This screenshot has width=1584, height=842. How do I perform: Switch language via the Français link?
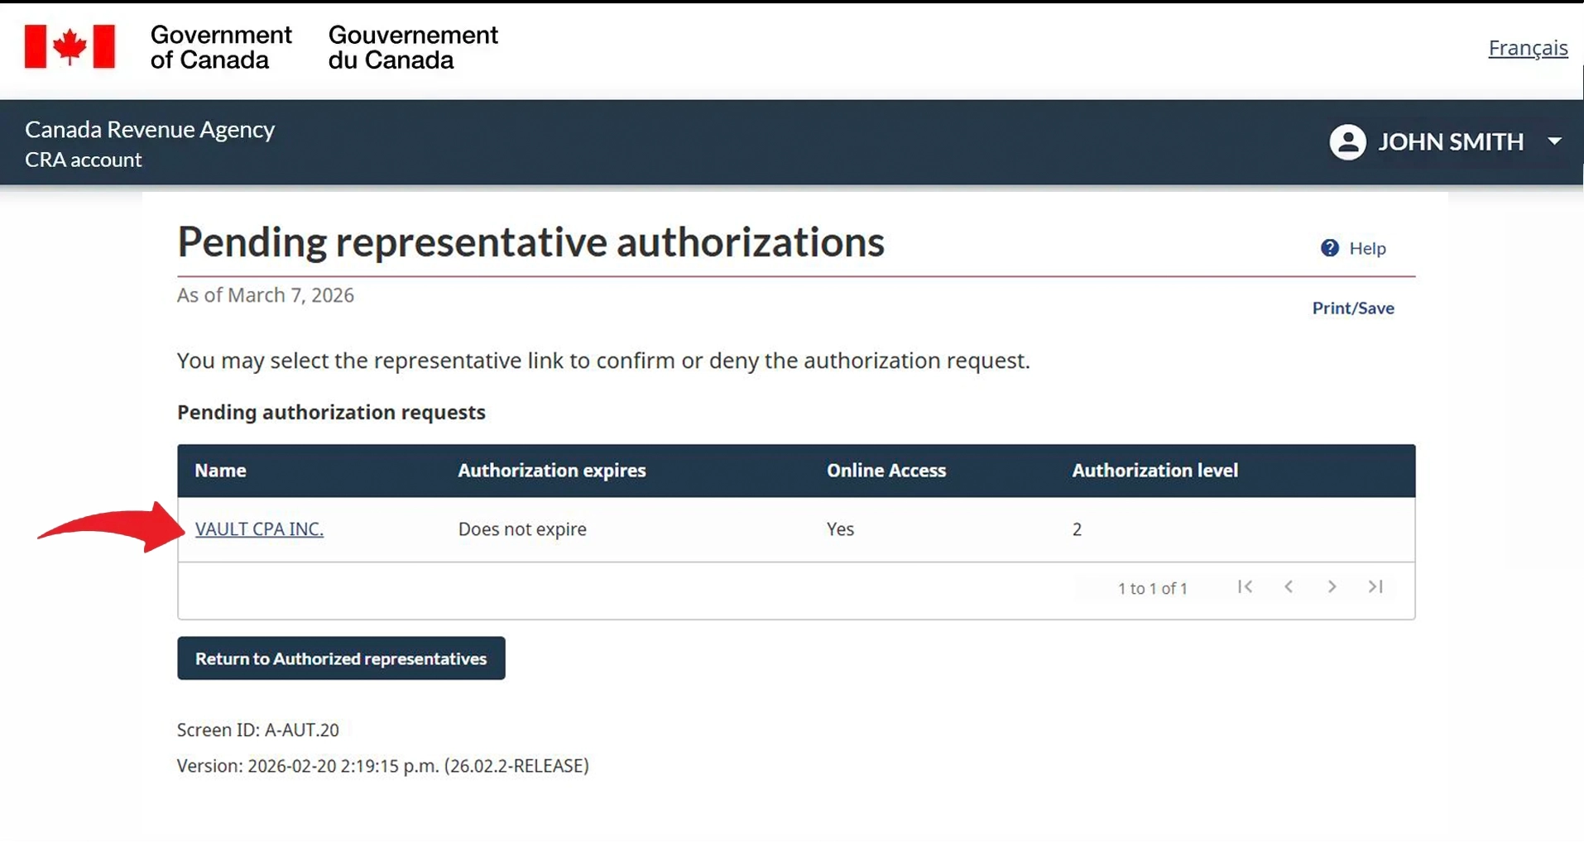(x=1527, y=48)
